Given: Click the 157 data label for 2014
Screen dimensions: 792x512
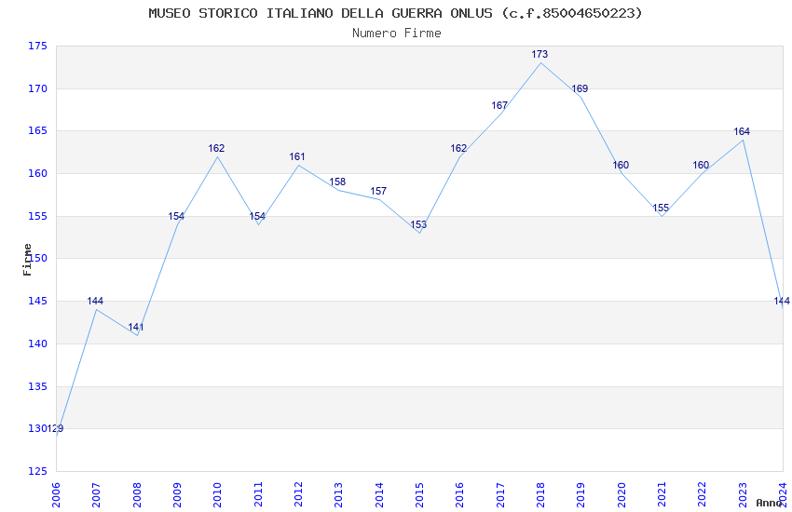Looking at the screenshot, I should 378,191.
